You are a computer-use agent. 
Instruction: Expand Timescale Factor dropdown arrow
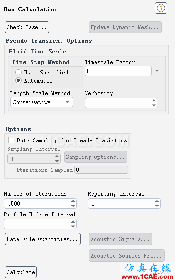coord(157,71)
